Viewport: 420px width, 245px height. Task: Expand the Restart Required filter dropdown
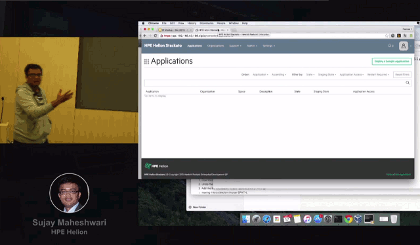(378, 74)
